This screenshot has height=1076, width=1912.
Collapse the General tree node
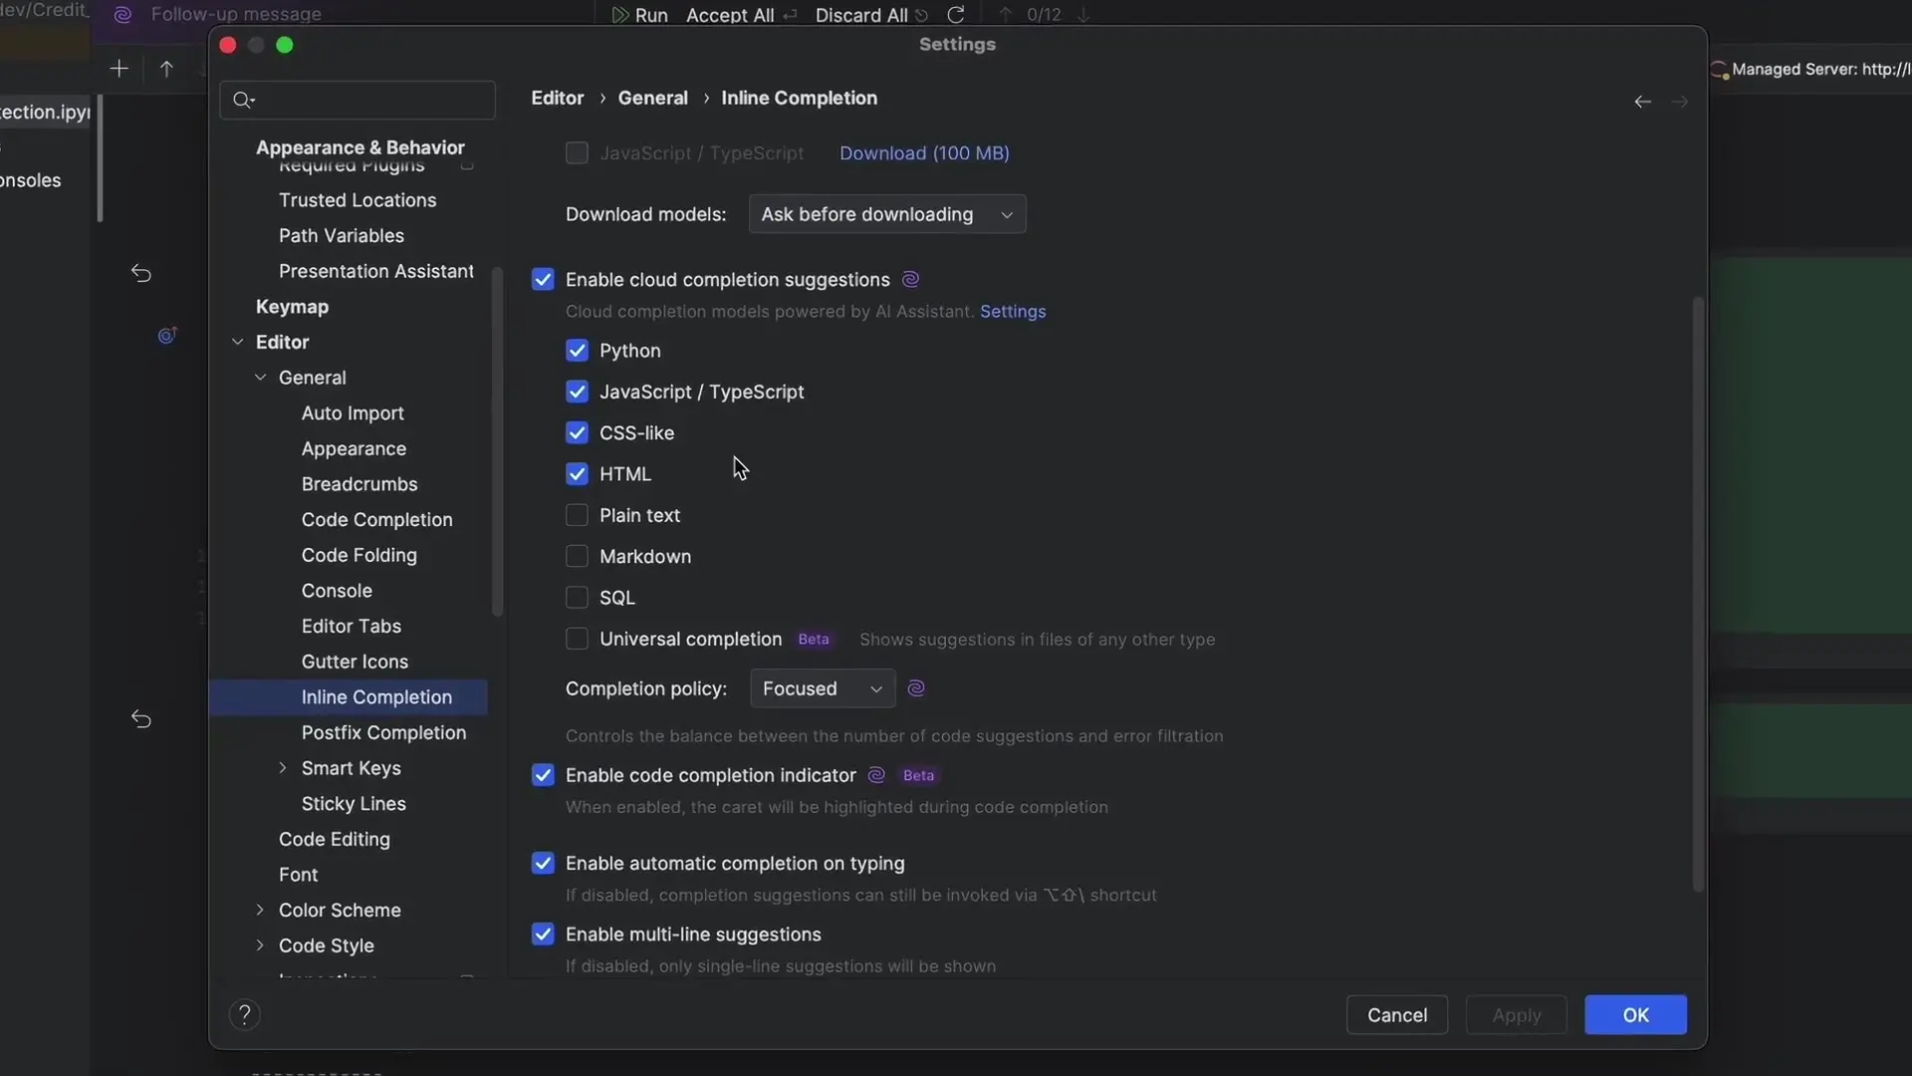pos(261,378)
